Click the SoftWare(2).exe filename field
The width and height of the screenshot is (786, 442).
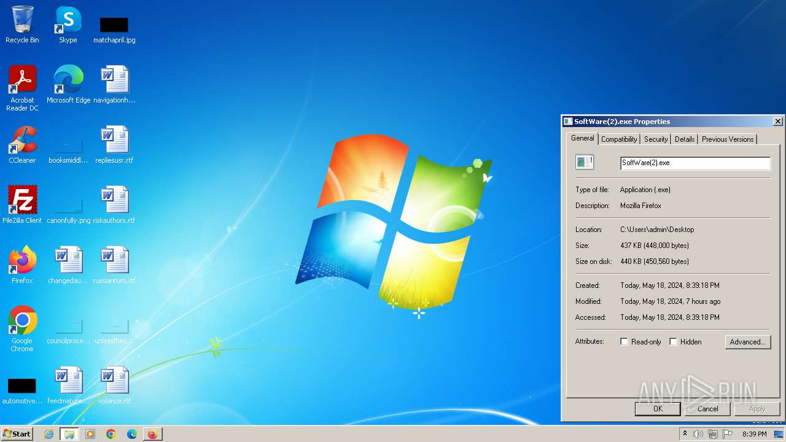point(695,163)
